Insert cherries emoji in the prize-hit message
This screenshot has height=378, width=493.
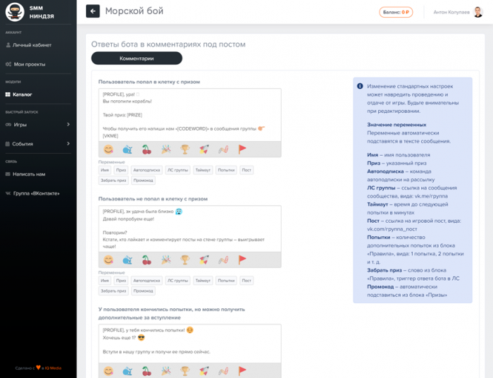(x=146, y=150)
